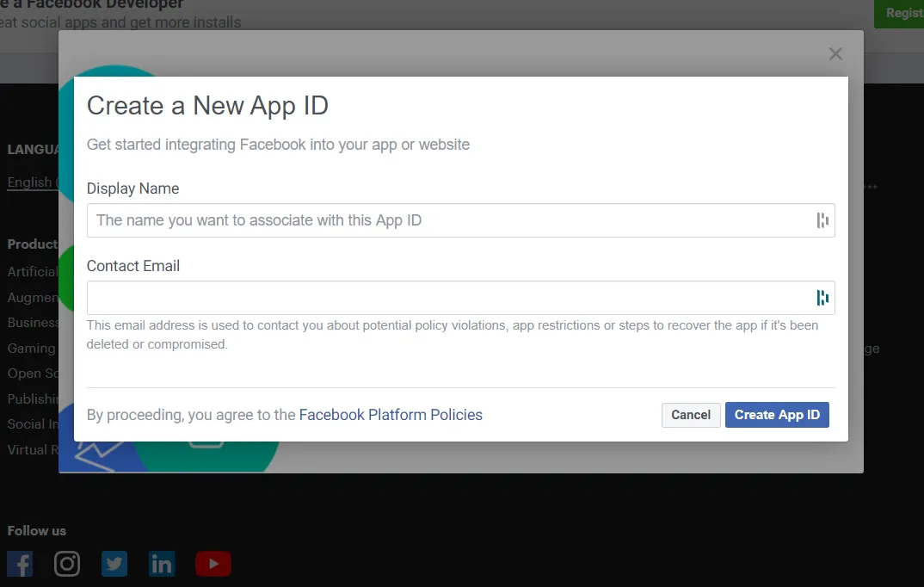The width and height of the screenshot is (924, 587).
Task: Click the Facebook icon under Follow us
Action: (19, 563)
